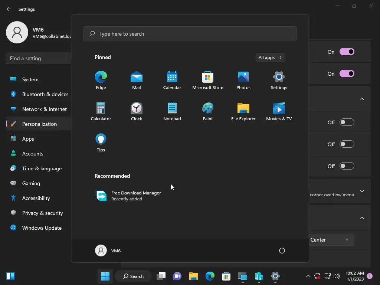380x285 pixels.
Task: Switch to Settings gear on taskbar
Action: tap(275, 276)
